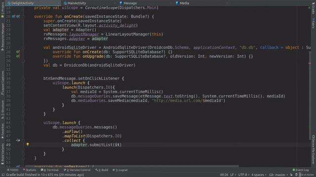The width and height of the screenshot is (316, 177).
Task: Click the saveMedia call on line 39
Action: click(x=118, y=100)
